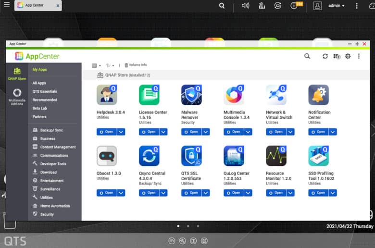Select QNAP Store in left rail

point(17,74)
